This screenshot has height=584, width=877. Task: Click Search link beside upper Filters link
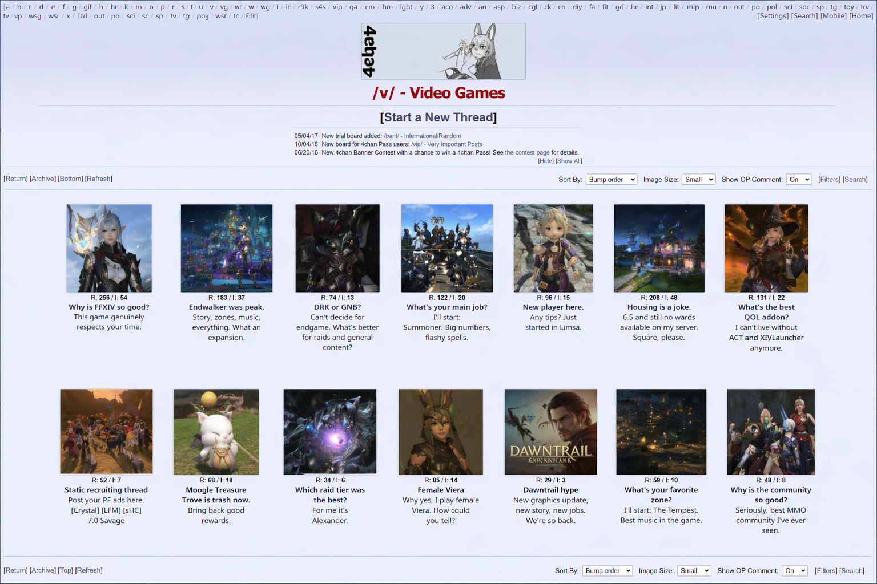pos(855,179)
